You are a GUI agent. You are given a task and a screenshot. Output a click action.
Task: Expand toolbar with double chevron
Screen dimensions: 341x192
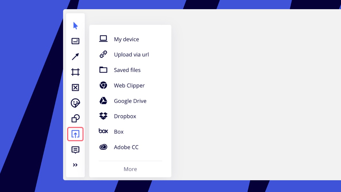(75, 165)
